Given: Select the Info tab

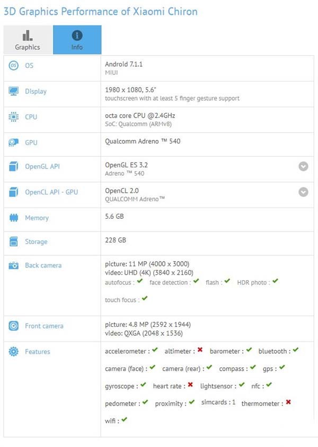Looking at the screenshot, I should pos(77,40).
